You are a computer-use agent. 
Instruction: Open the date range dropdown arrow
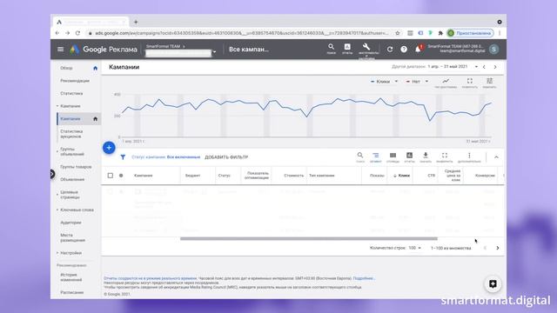[476, 67]
